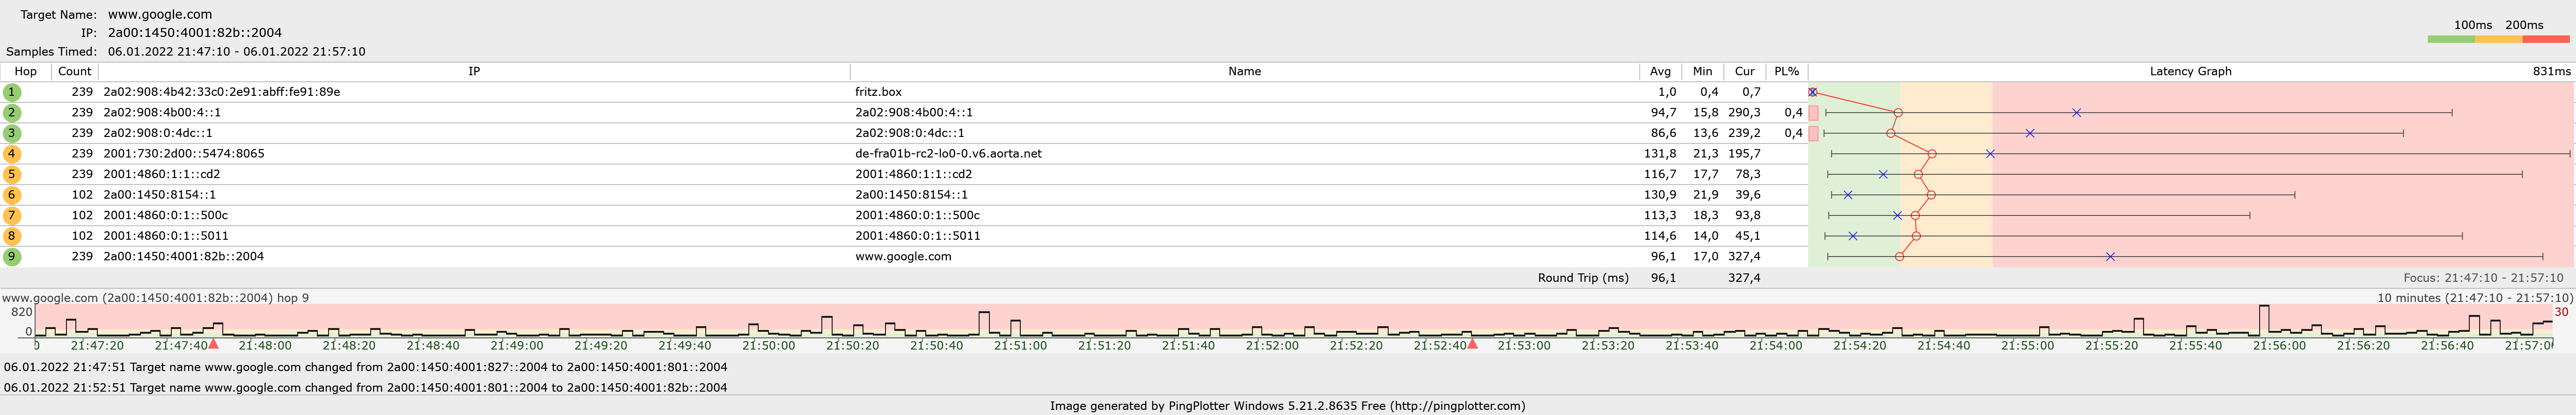
Task: Select de-fra01b-rc2-lo0-0.v6.aorta.net name cell
Action: coord(948,154)
